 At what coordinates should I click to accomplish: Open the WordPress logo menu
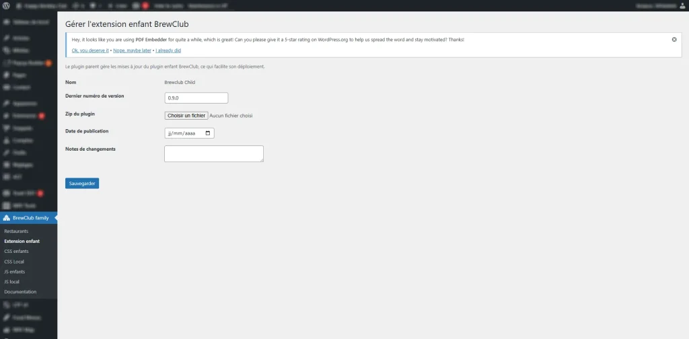pos(7,6)
